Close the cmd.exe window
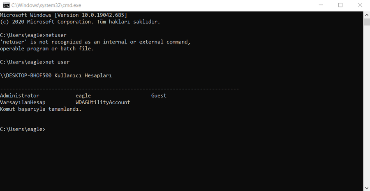Screen dimensions: 370x191 (x=359, y=5)
